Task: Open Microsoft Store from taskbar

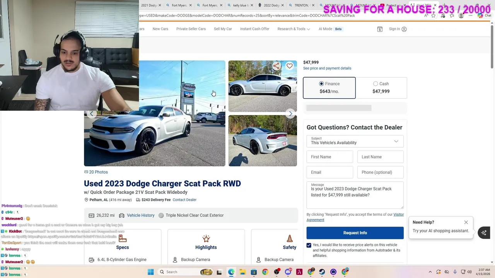Action: (x=254, y=272)
